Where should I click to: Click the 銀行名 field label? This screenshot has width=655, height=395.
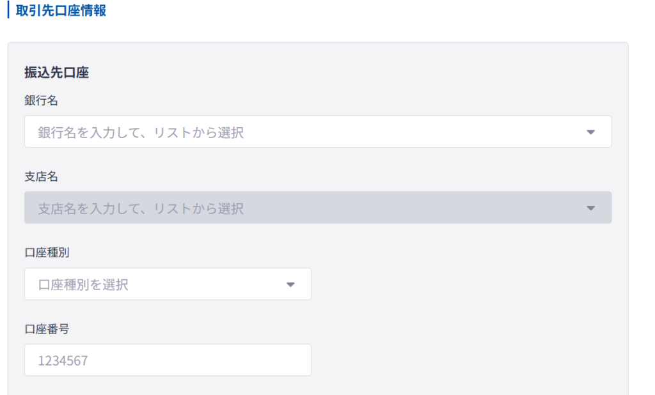(x=41, y=100)
